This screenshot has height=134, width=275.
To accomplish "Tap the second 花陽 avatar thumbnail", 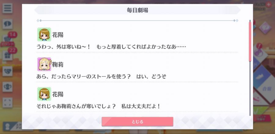I will tap(44, 94).
